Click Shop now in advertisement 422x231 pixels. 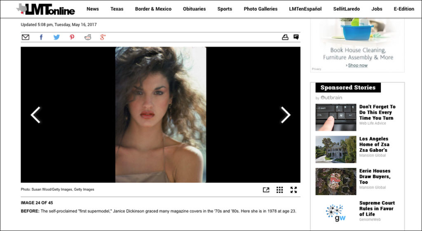(357, 65)
